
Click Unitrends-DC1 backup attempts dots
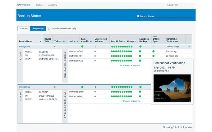coord(121,51)
